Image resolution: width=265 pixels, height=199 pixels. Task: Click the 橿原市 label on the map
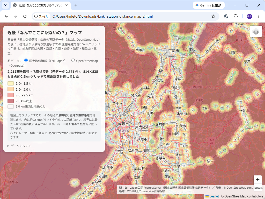(178, 166)
